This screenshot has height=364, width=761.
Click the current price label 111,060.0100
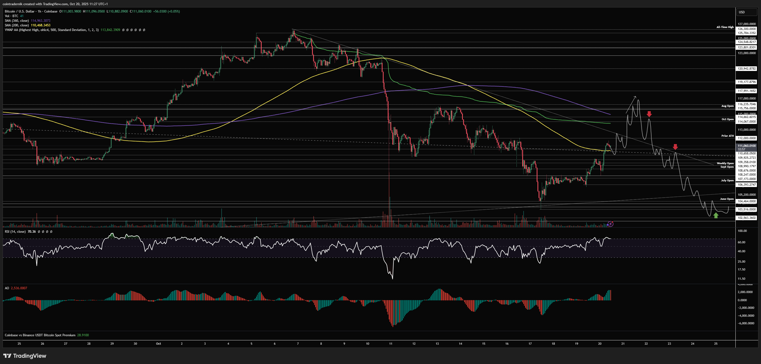click(x=747, y=146)
